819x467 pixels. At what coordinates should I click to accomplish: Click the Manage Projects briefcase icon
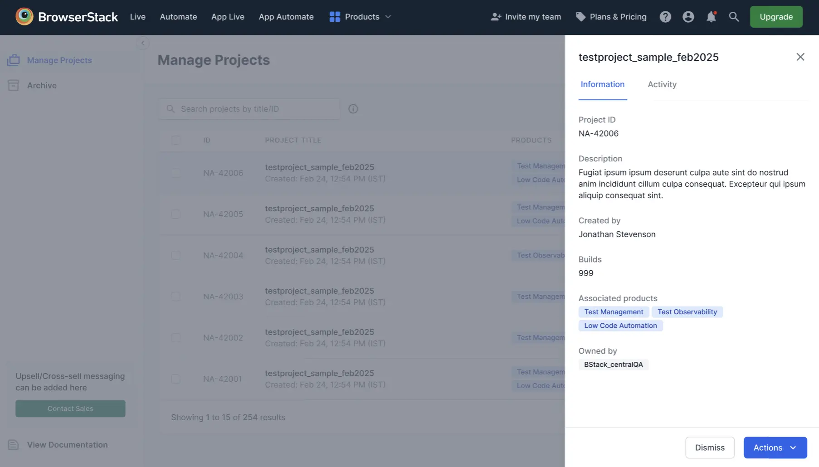pyautogui.click(x=14, y=60)
